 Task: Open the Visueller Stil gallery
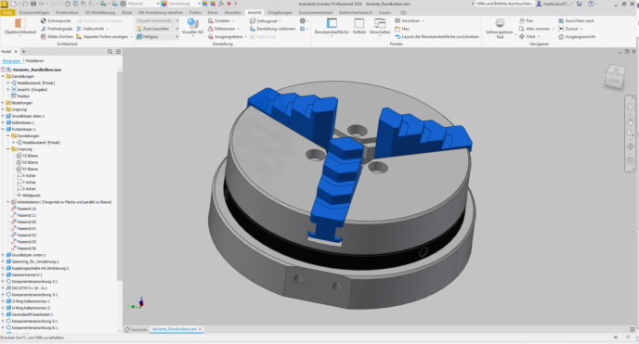[192, 27]
